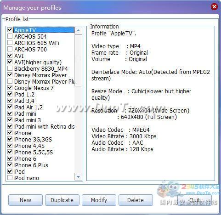The image size is (221, 215).
Task: Toggle the checkbox beside plain iPhone
Action: (10, 133)
